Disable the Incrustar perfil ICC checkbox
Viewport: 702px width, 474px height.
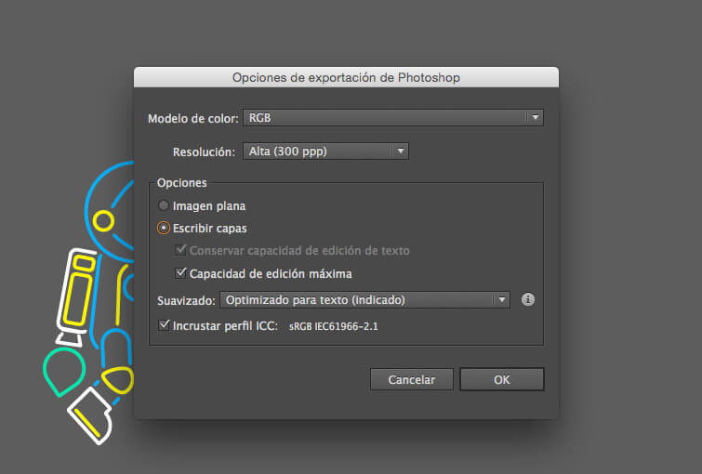coord(165,326)
